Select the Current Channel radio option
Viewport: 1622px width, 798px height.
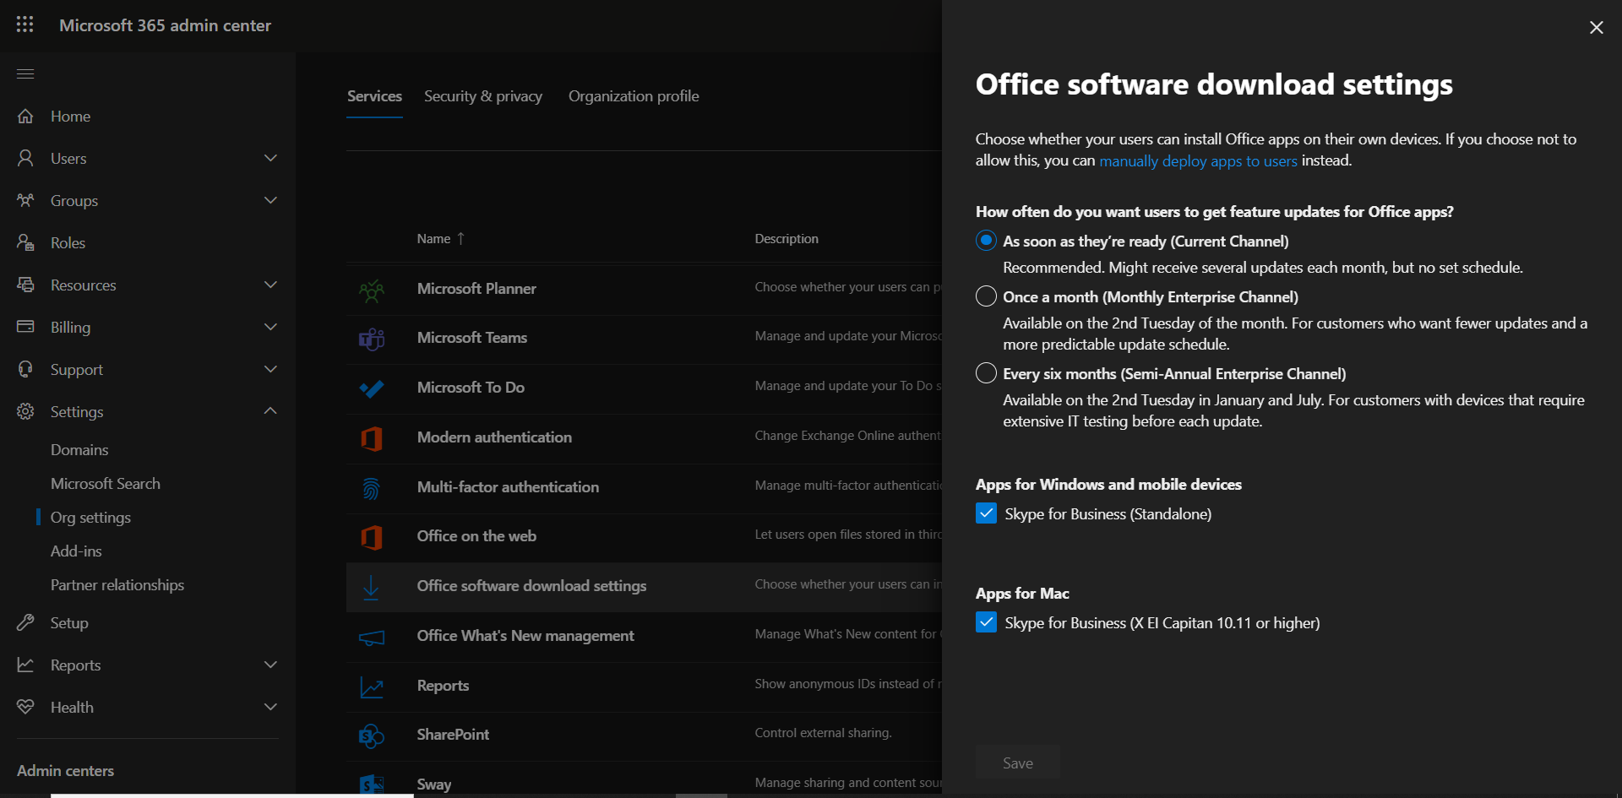point(986,241)
